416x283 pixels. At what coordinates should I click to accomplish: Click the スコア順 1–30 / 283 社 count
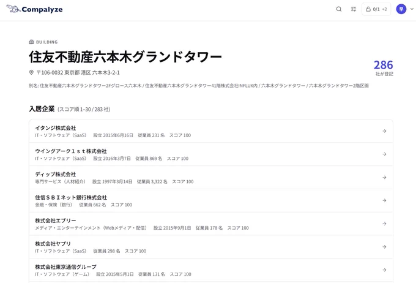coord(84,109)
